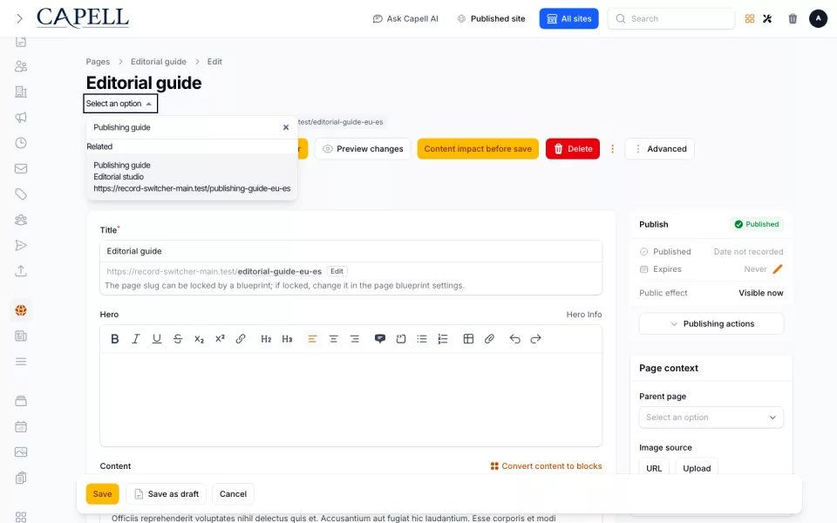Toggle left alignment in Hero editor

coord(312,339)
